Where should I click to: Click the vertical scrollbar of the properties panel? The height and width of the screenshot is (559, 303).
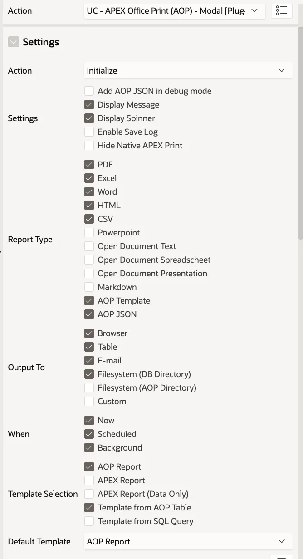click(x=300, y=132)
